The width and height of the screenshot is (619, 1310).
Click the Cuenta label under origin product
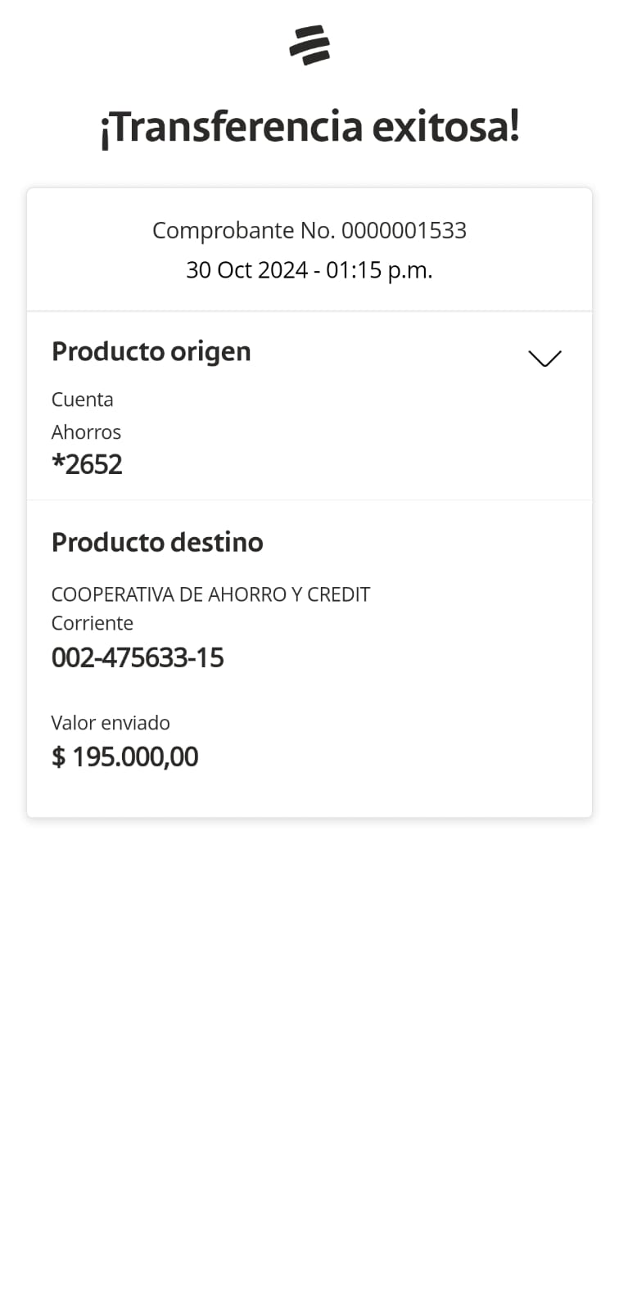point(82,400)
